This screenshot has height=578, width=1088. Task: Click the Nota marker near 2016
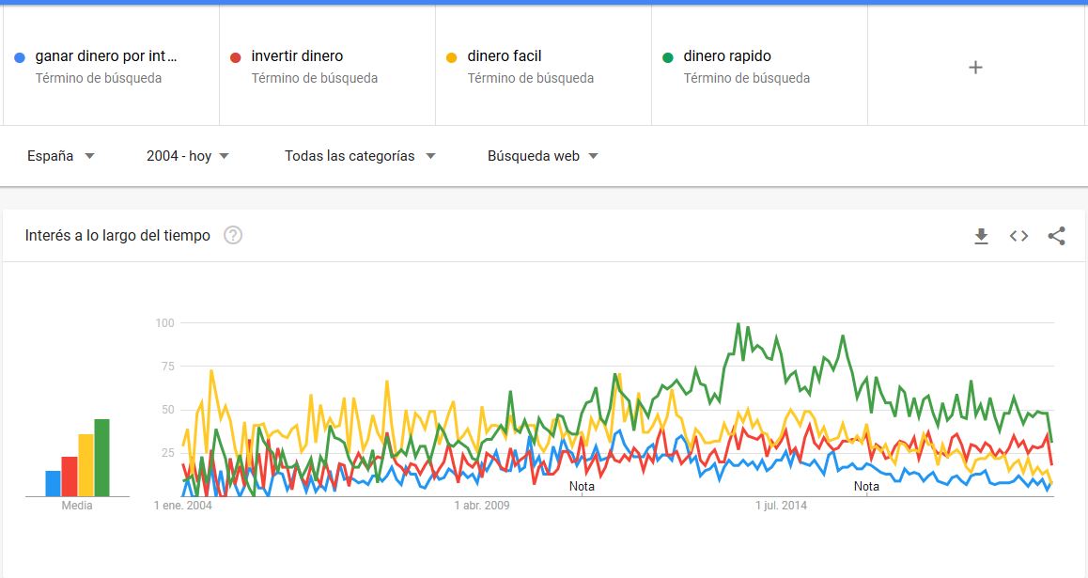click(x=866, y=487)
